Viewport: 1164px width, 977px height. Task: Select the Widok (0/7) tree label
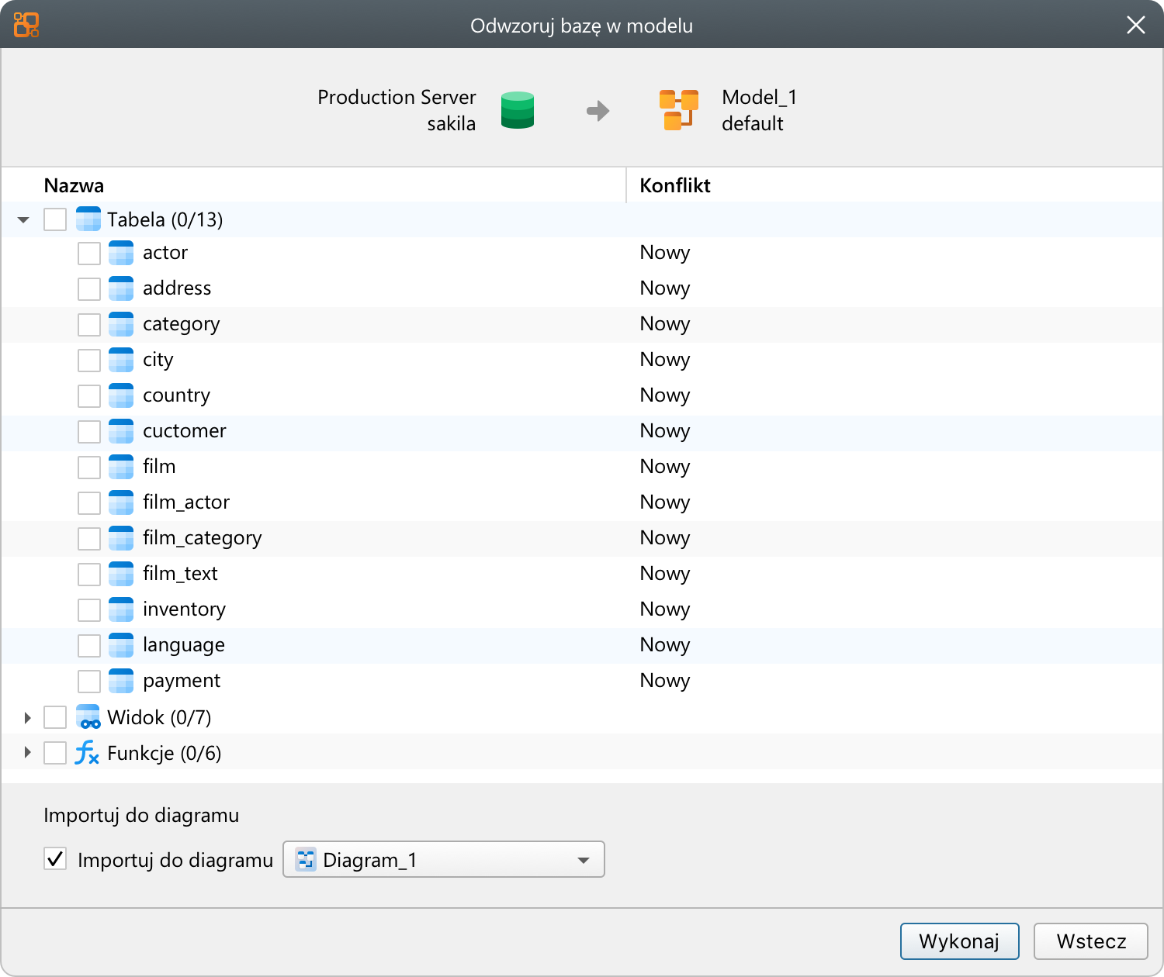pos(159,717)
